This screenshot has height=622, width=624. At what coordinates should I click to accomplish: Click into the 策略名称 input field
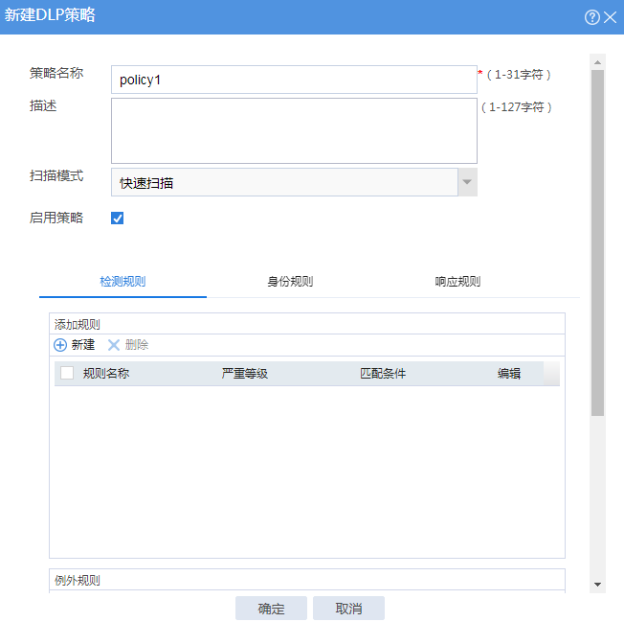[293, 80]
